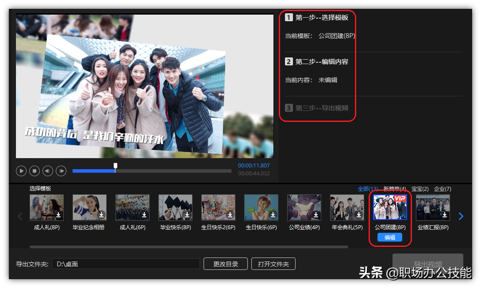Click the export folder path field
The width and height of the screenshot is (481, 288).
[126, 264]
